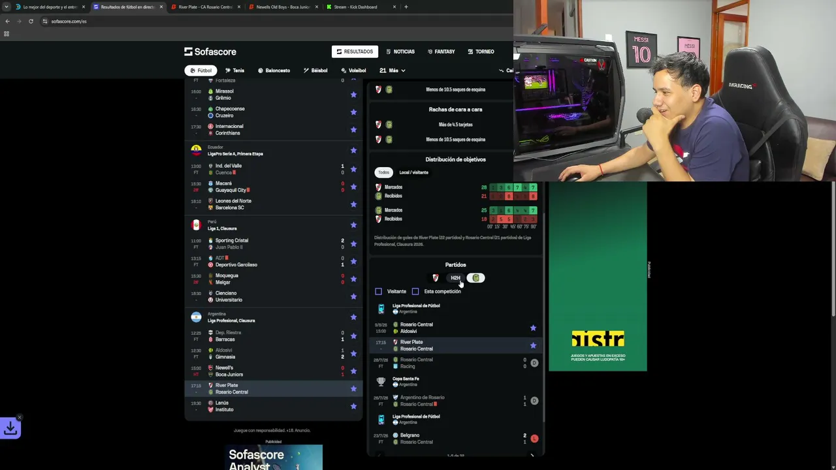The image size is (836, 470).
Task: Pin the Ecuador LigaPro Serie A league star
Action: pos(353,150)
